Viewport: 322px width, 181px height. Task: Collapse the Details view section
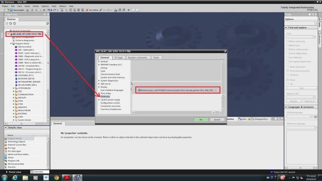tap(6, 128)
